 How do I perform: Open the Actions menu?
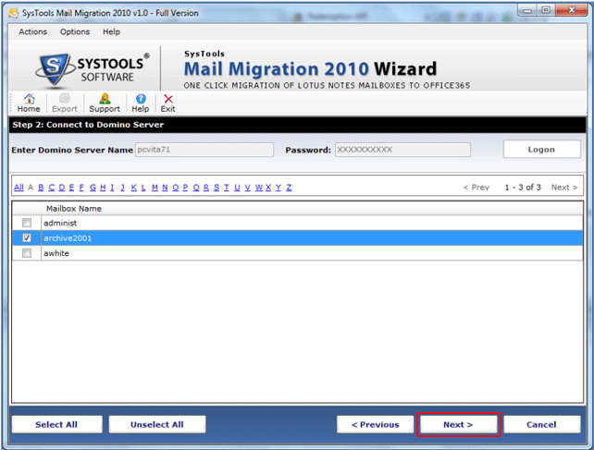(33, 31)
